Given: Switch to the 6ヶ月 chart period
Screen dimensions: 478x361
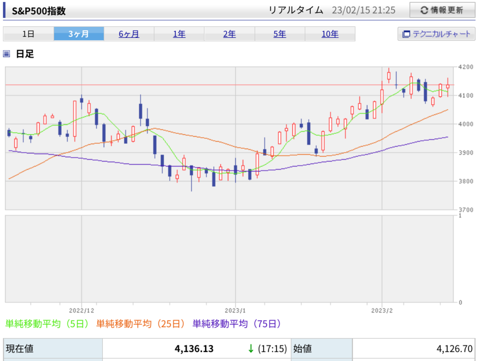Looking at the screenshot, I should coord(129,34).
